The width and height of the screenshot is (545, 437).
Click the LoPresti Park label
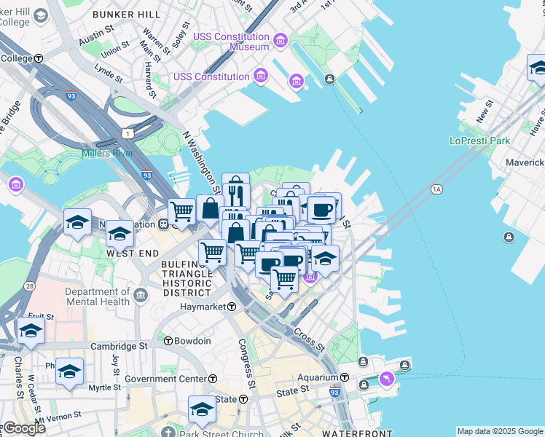point(479,141)
